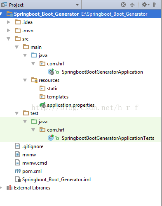Select Springboot_Boot_Generator.iml file

click(x=53, y=180)
